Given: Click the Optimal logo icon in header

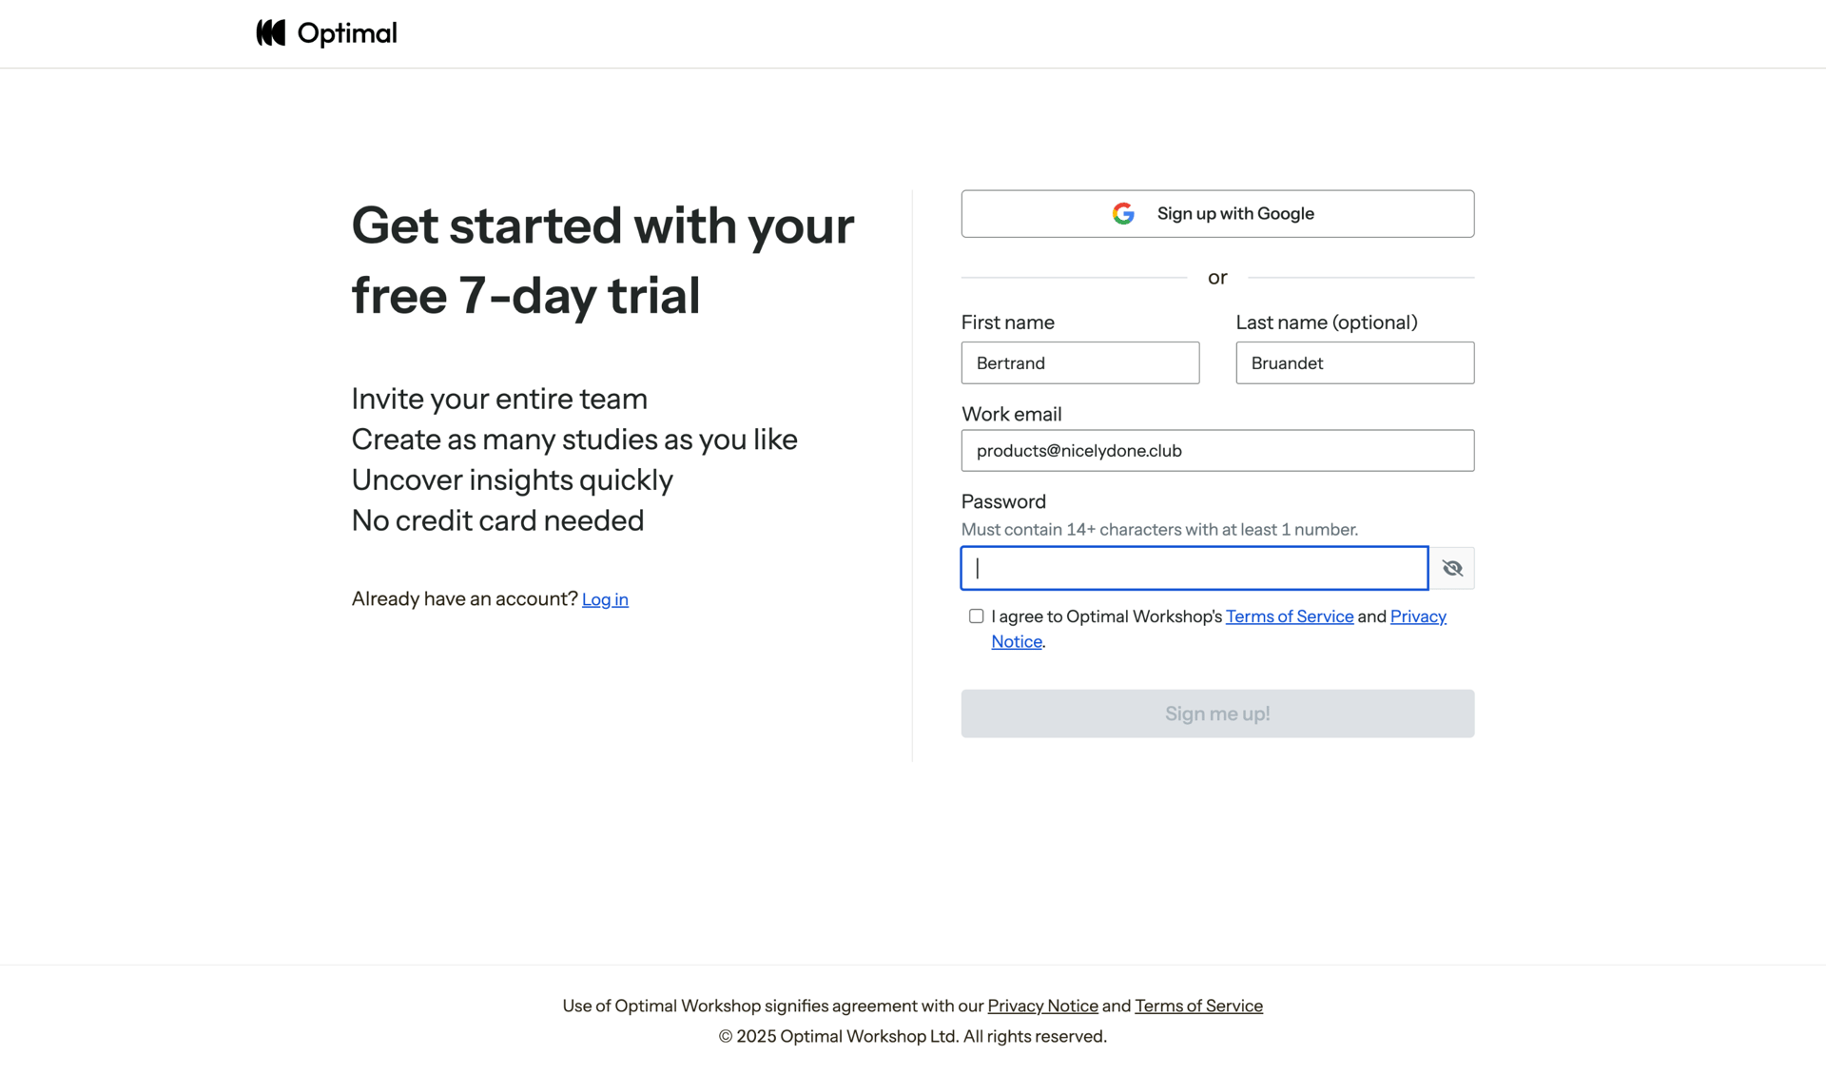Looking at the screenshot, I should click(271, 33).
